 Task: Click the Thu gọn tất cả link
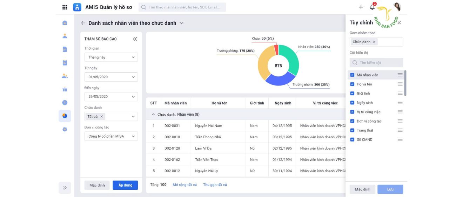[x=215, y=185]
